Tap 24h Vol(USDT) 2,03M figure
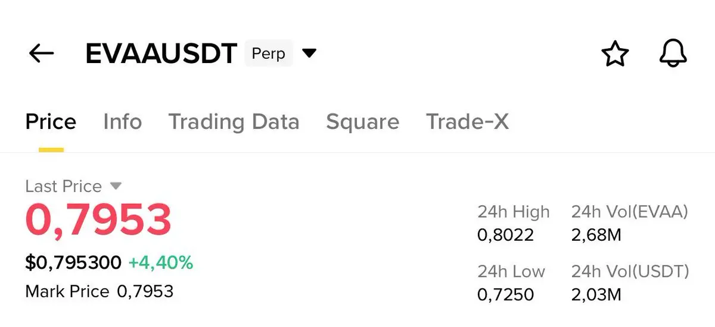Image resolution: width=715 pixels, height=327 pixels. 596,294
